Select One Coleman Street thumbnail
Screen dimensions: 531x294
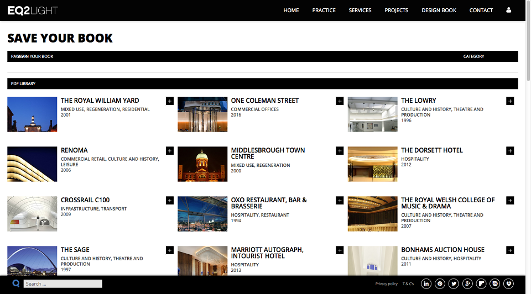pos(202,114)
